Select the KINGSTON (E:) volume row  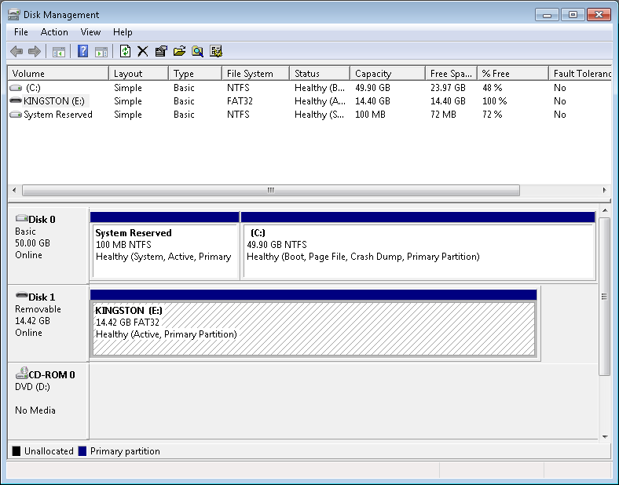pos(55,101)
